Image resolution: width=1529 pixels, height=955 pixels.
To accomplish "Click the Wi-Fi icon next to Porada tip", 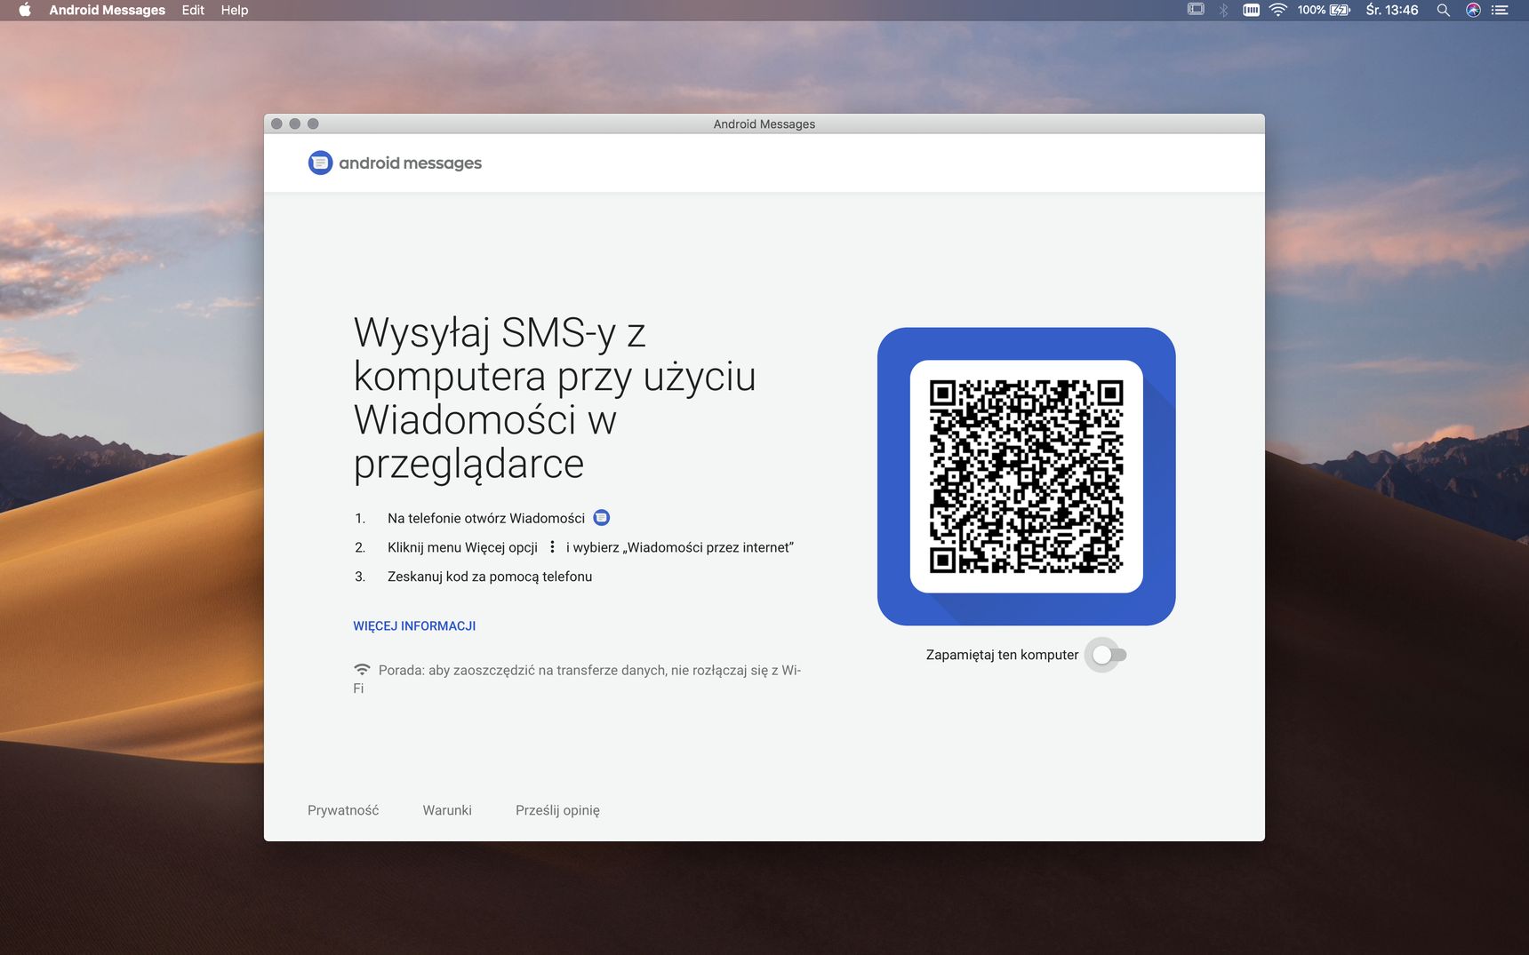I will pos(362,670).
